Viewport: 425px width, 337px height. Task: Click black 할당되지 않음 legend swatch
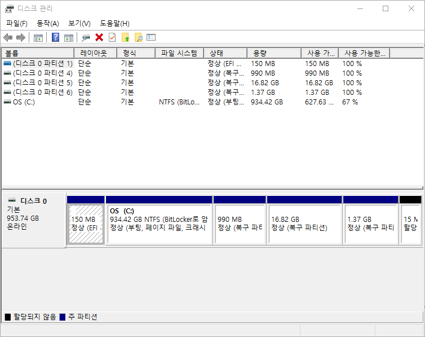tap(8, 317)
